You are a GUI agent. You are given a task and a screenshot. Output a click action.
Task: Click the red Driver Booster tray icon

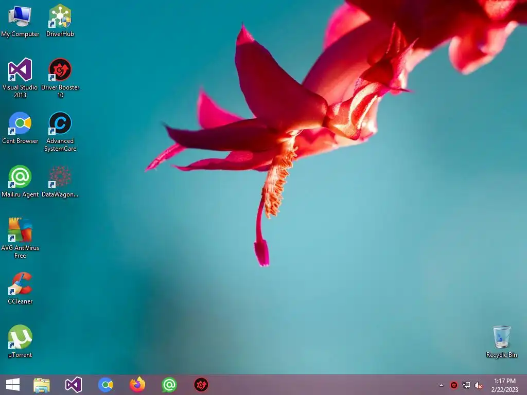coord(454,385)
